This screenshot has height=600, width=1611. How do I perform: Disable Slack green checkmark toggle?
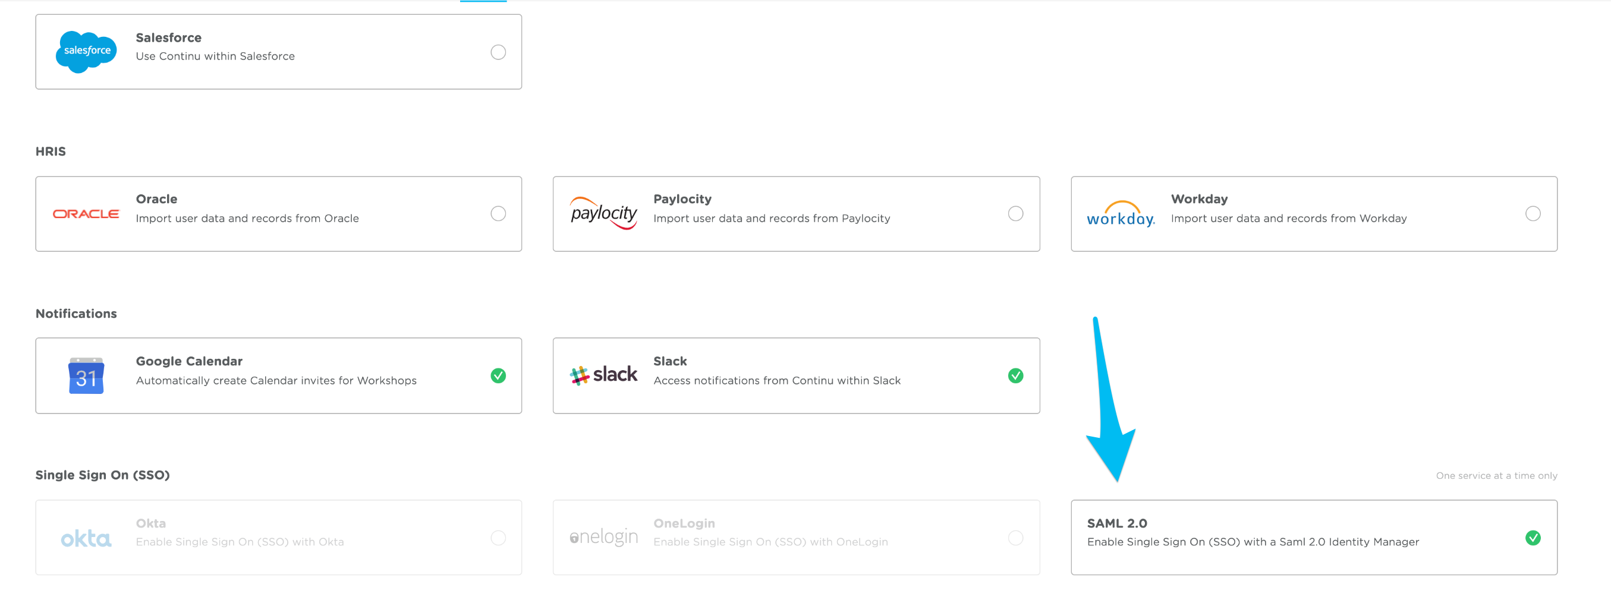1015,375
